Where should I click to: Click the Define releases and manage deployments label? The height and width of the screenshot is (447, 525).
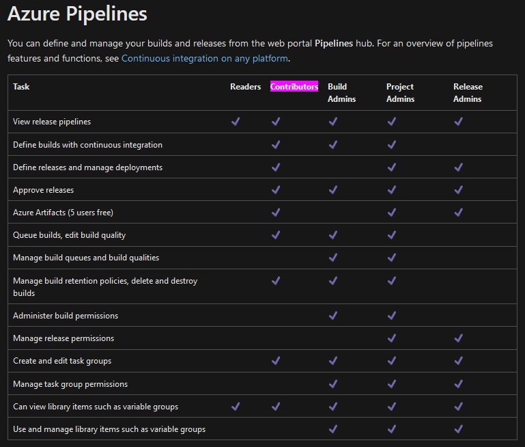tap(87, 167)
